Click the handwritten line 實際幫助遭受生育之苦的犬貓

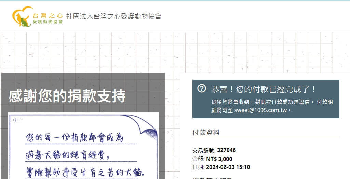[85, 171]
